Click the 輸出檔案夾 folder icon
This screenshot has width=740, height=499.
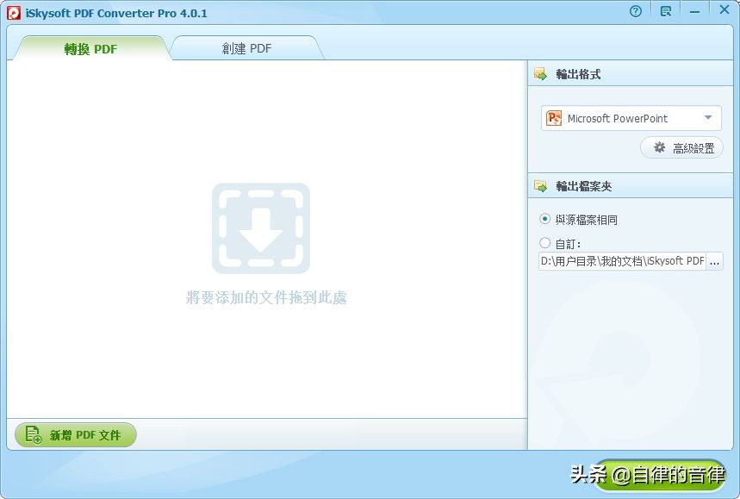pyautogui.click(x=540, y=186)
